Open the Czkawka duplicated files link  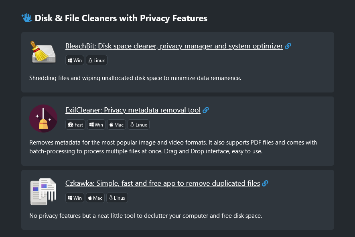click(x=162, y=183)
